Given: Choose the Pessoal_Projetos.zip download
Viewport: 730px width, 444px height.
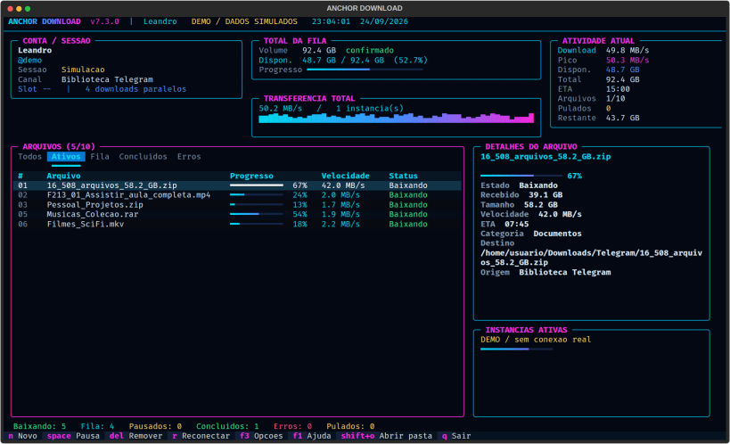Looking at the screenshot, I should [x=238, y=205].
